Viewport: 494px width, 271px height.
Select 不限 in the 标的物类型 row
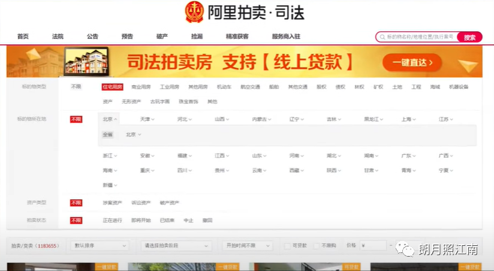coord(76,86)
